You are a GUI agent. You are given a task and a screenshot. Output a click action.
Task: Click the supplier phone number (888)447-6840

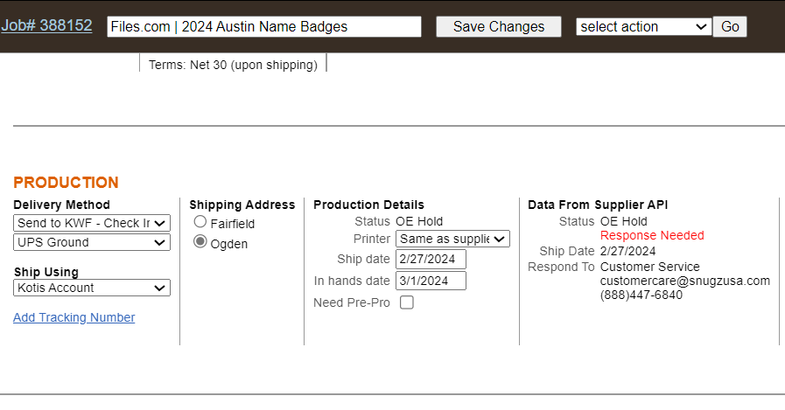[x=641, y=295]
